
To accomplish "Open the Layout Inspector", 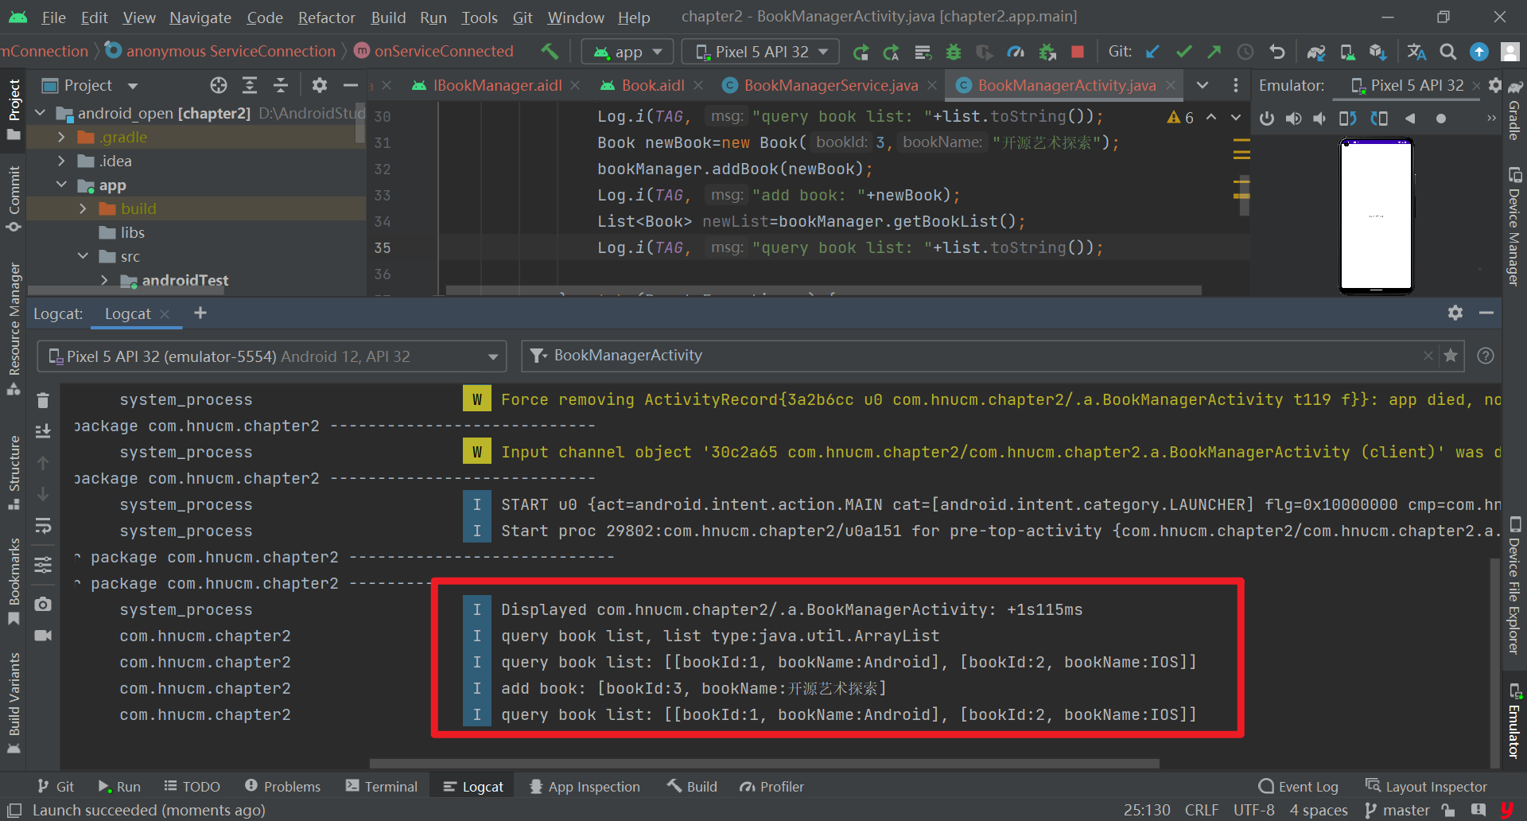I will 1426,786.
